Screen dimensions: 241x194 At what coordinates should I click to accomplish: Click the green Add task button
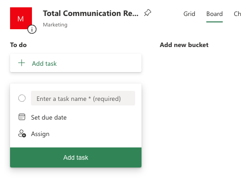(76, 157)
